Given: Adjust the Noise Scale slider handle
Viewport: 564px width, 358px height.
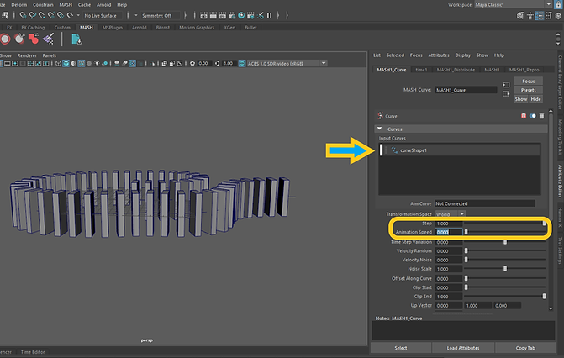Looking at the screenshot, I should [x=505, y=269].
